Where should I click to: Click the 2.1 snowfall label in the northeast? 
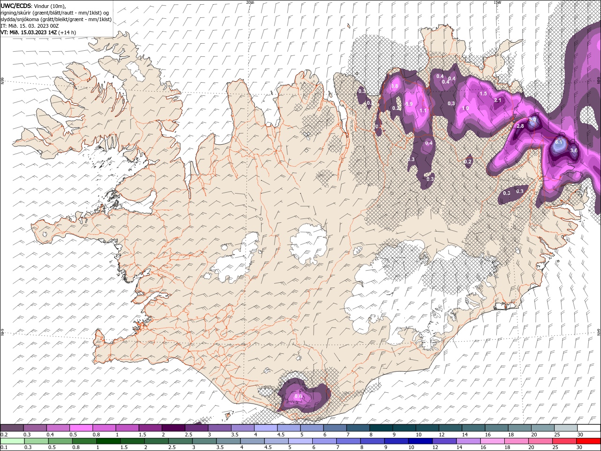(498, 100)
